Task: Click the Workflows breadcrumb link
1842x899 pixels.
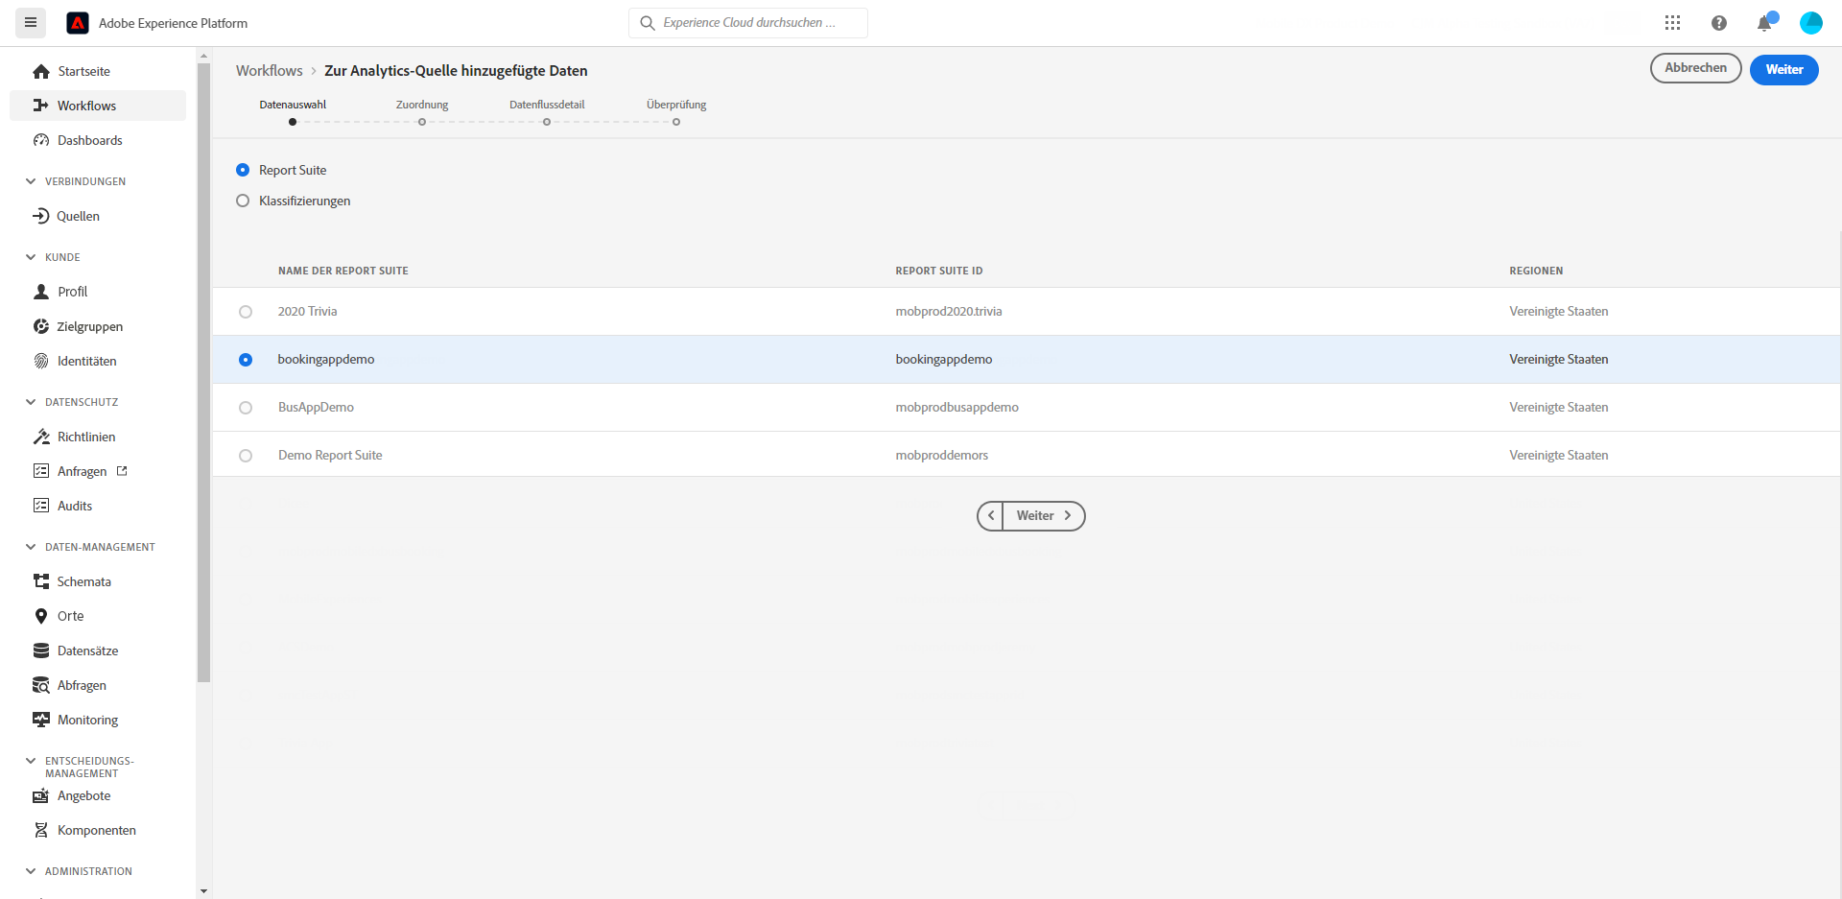Action: tap(270, 71)
